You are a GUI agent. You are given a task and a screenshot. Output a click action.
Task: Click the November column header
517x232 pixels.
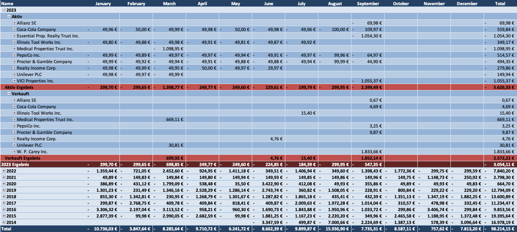point(434,4)
